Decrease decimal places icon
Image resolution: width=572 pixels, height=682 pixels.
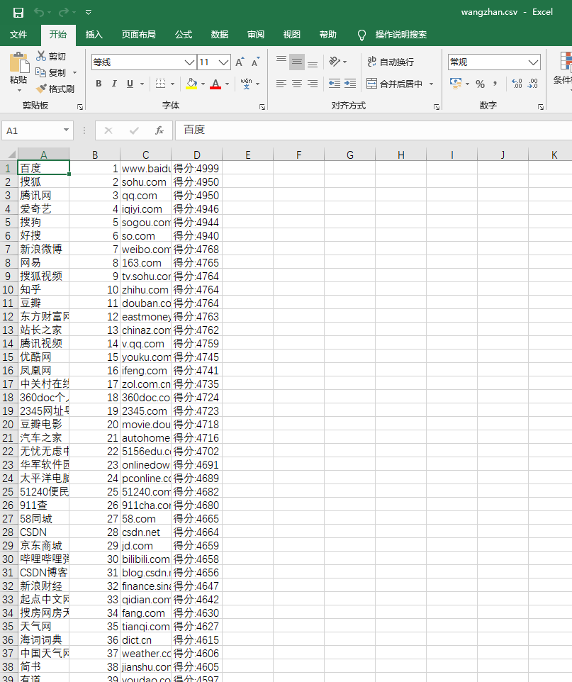point(532,84)
